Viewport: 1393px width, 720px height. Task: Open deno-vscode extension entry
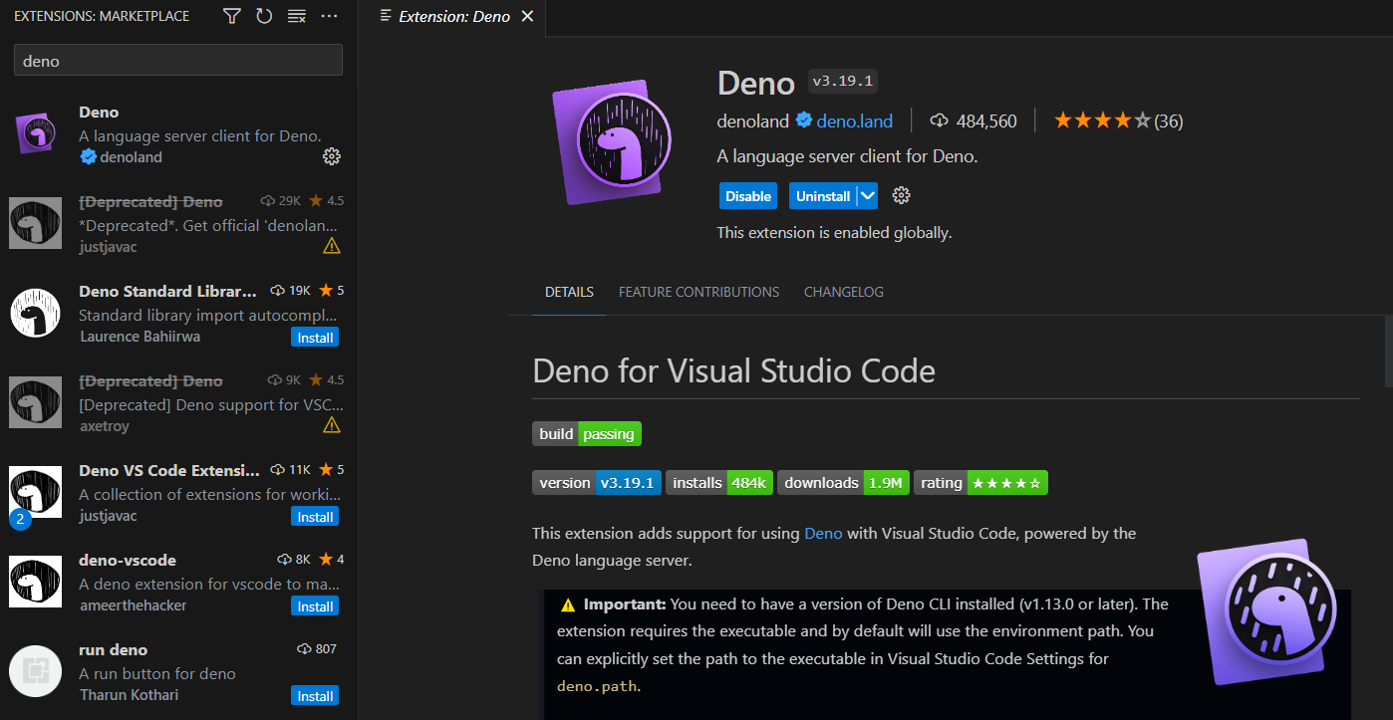tap(178, 583)
